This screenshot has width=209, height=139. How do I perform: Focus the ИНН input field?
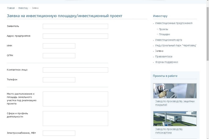point(59,46)
